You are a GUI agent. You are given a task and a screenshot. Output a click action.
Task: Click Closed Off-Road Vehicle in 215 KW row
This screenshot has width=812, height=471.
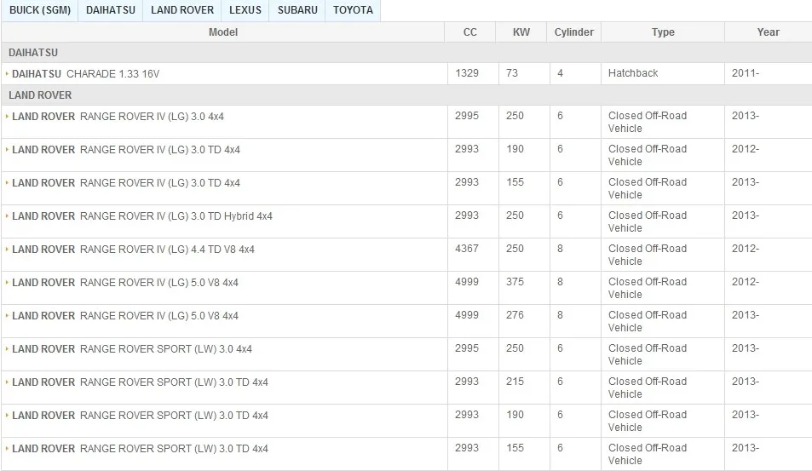648,388
